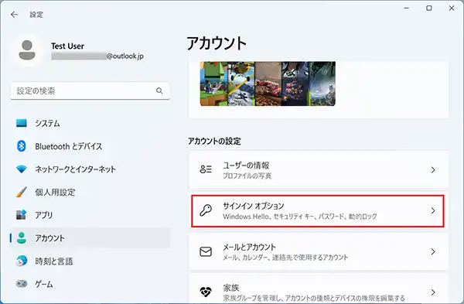Click the アプリ apps icon
Screen dimensions: 464x304
click(x=22, y=215)
